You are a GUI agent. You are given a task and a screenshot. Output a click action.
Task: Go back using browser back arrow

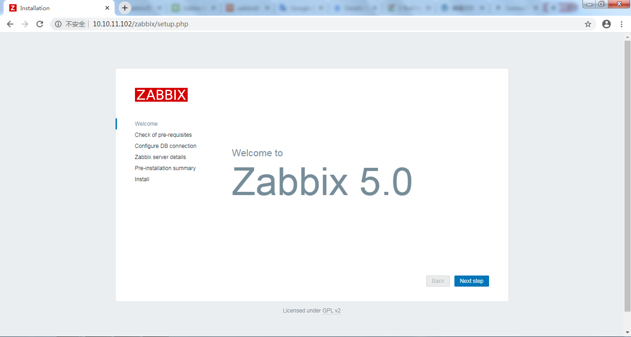pos(10,24)
